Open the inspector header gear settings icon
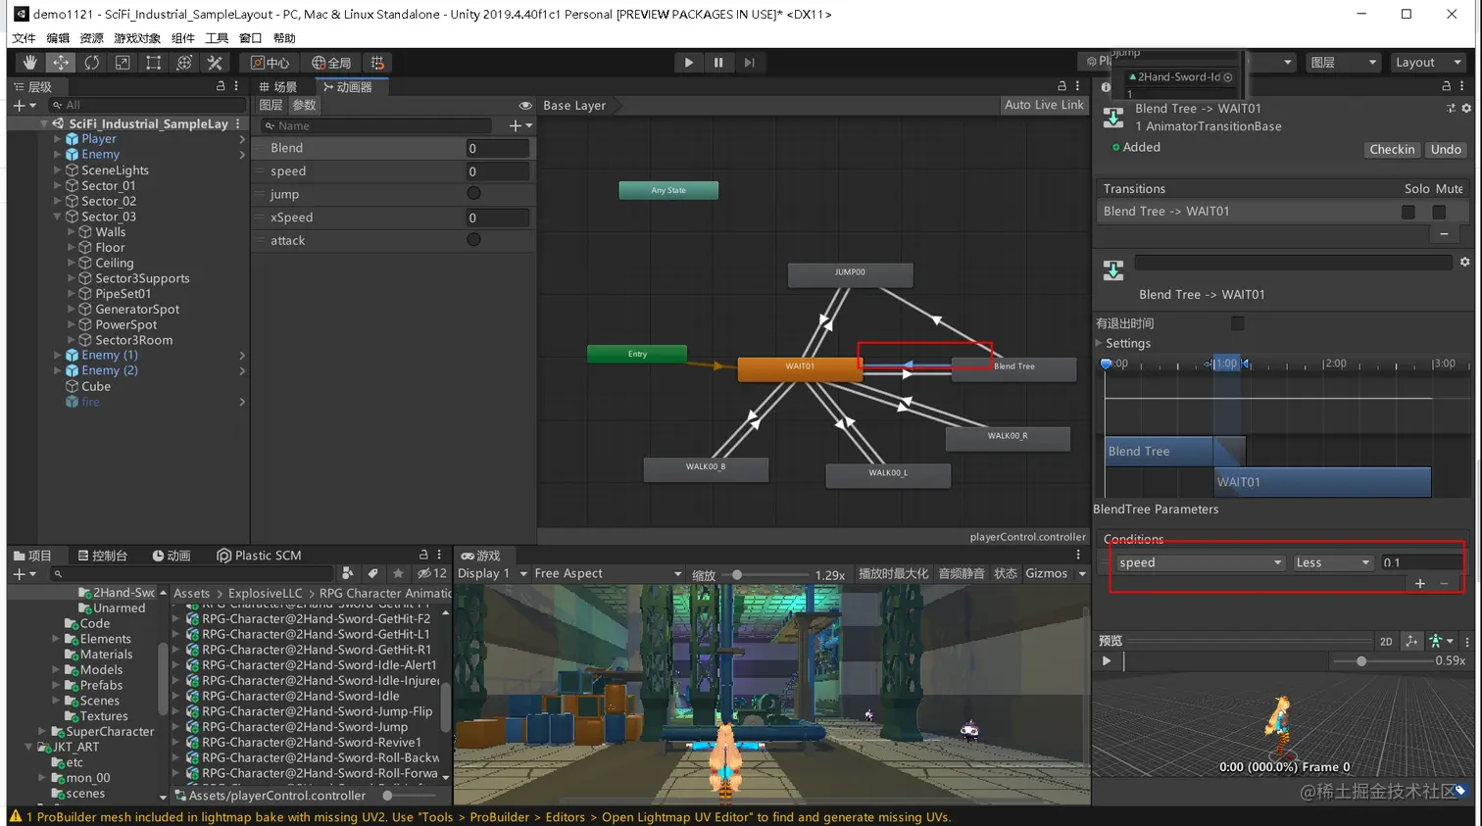 point(1466,108)
